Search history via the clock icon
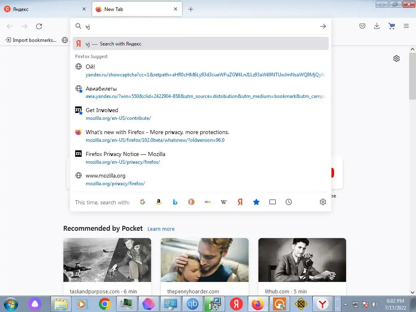The height and width of the screenshot is (312, 416). [289, 202]
